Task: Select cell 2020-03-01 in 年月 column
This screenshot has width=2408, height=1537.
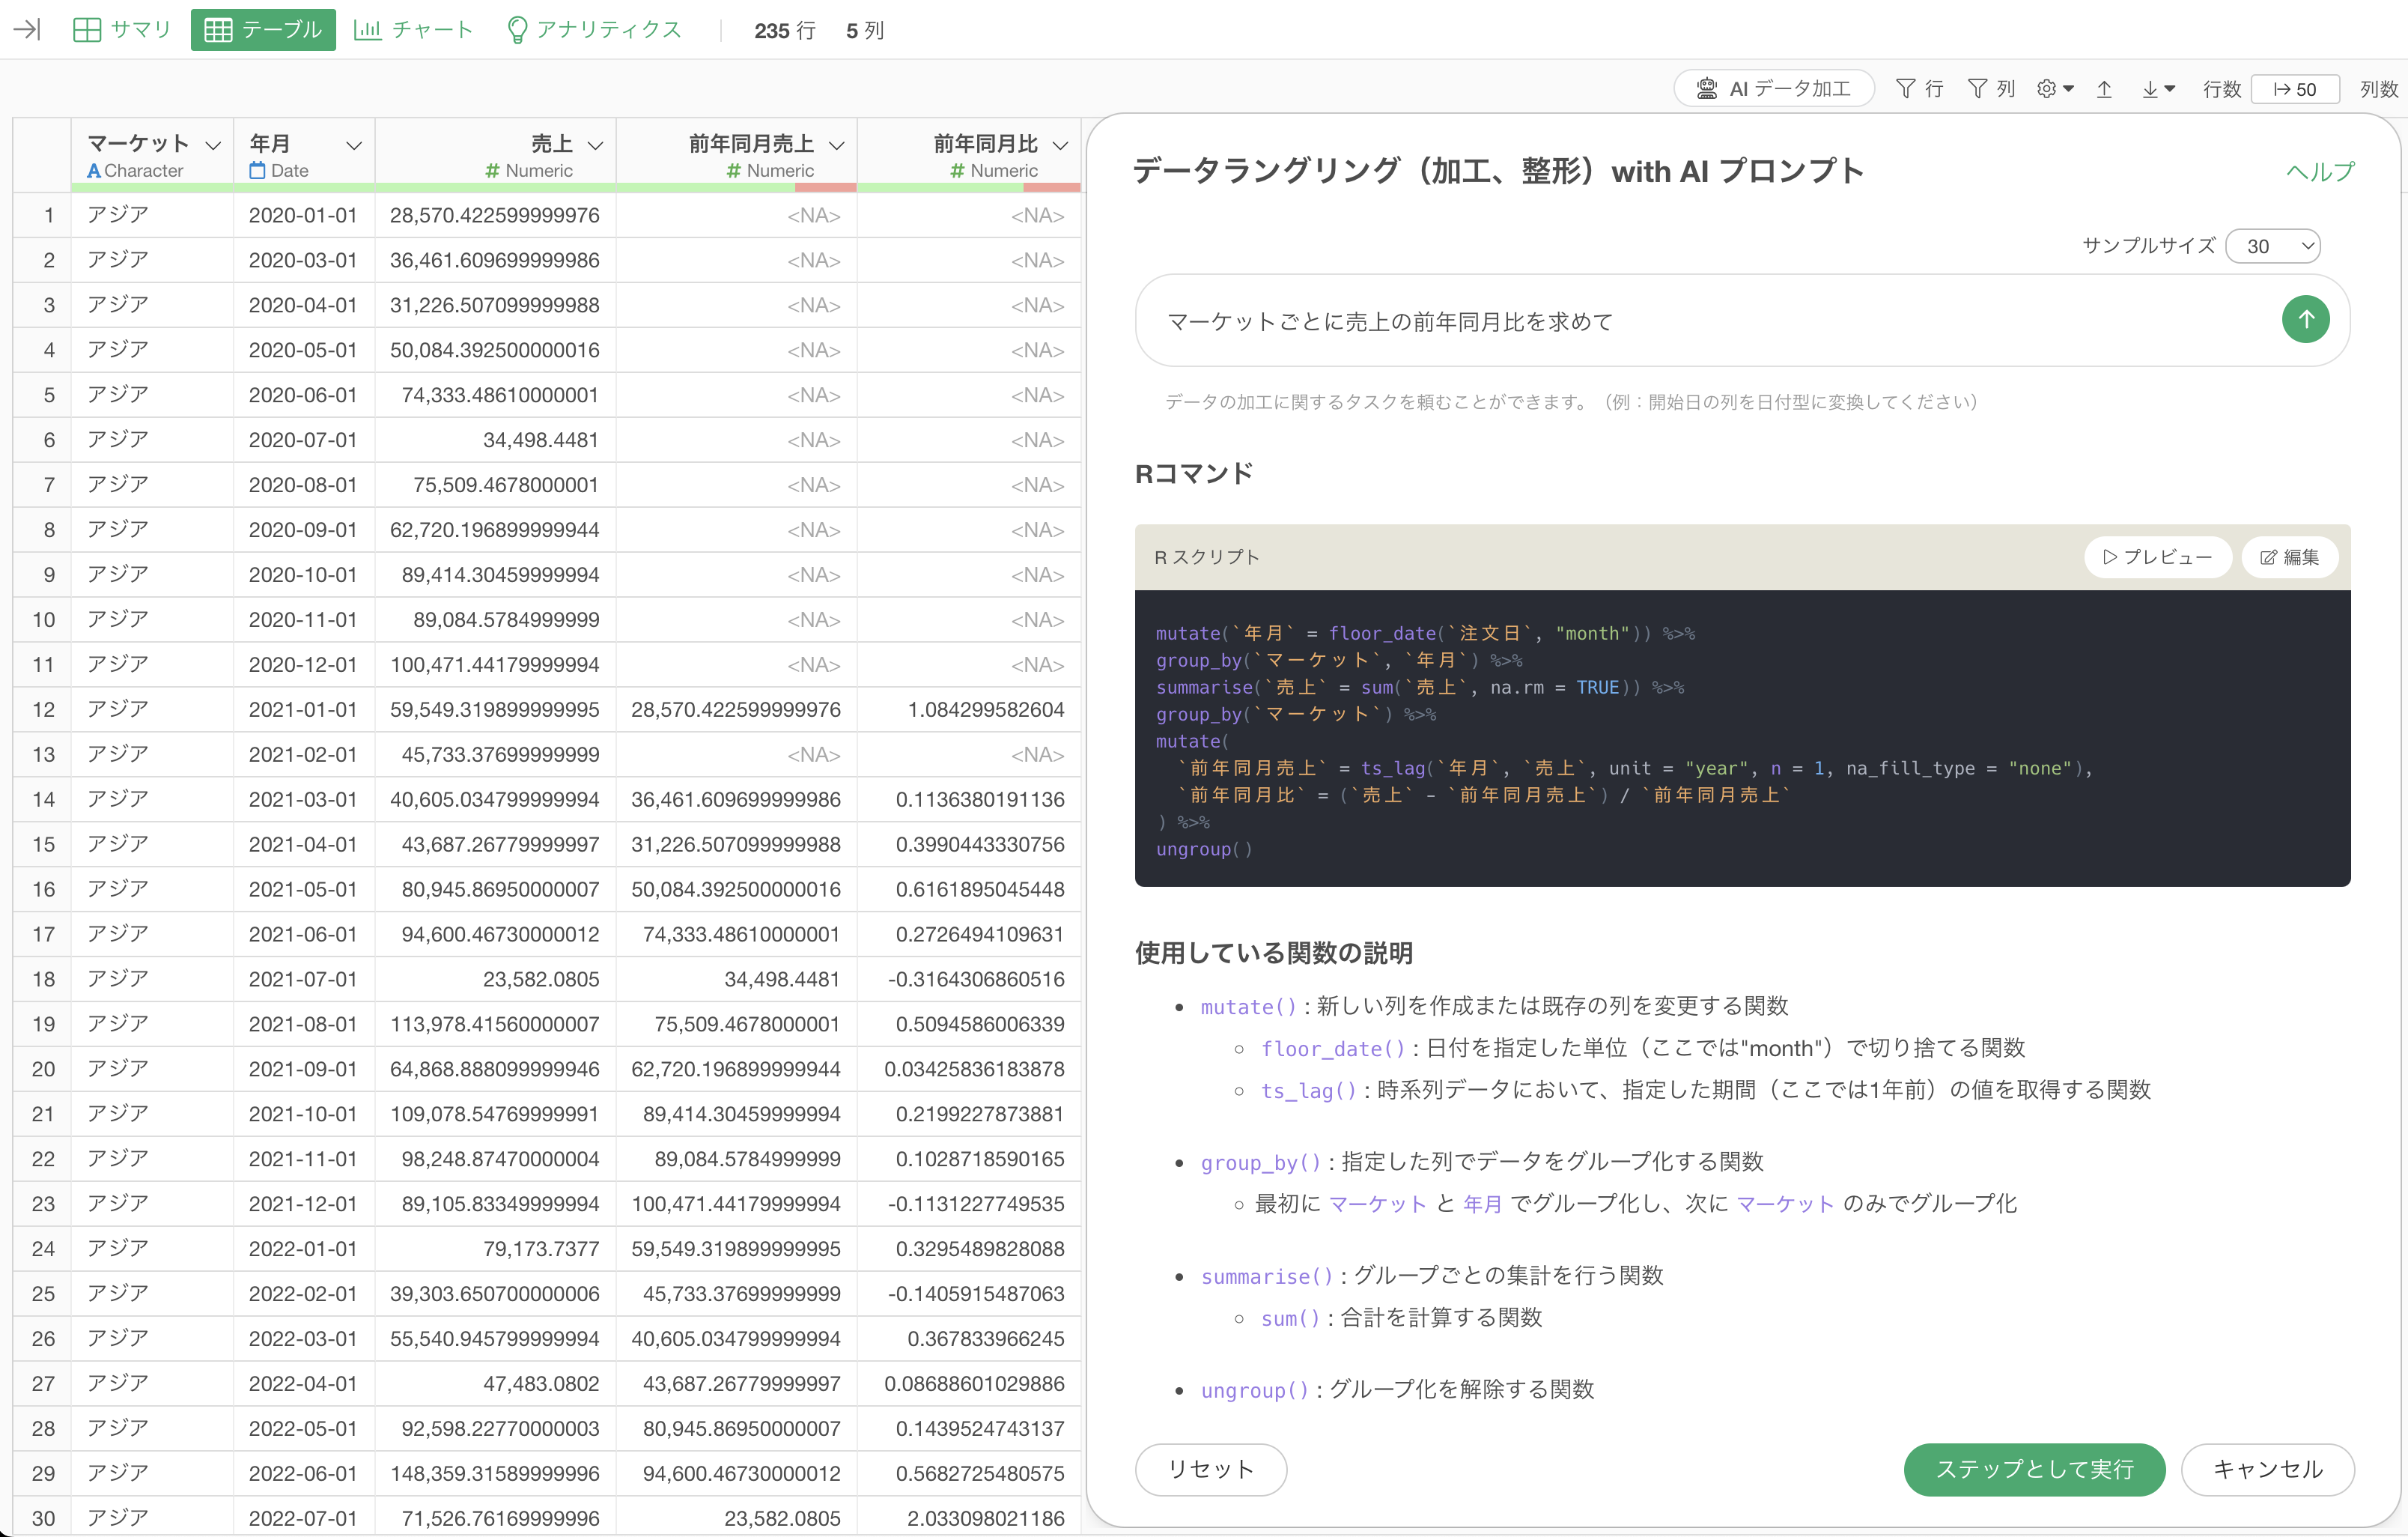Action: 303,260
